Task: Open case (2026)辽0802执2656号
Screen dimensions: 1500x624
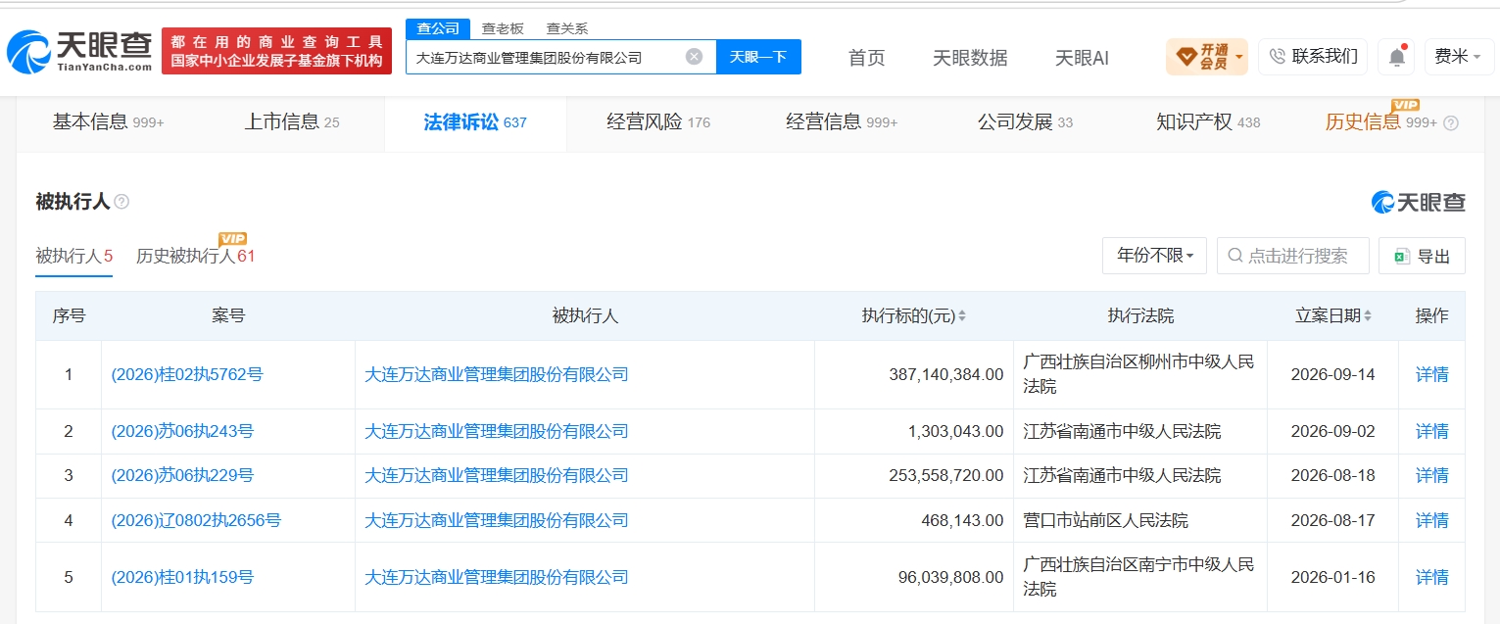Action: [196, 520]
